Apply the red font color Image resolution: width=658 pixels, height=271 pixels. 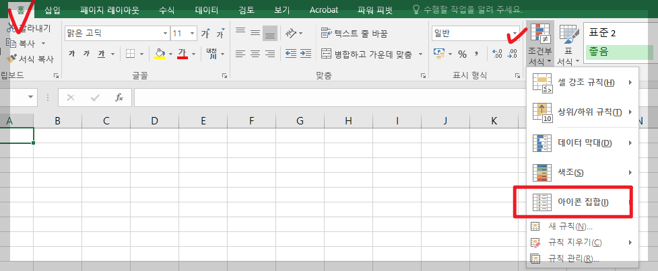(x=182, y=54)
